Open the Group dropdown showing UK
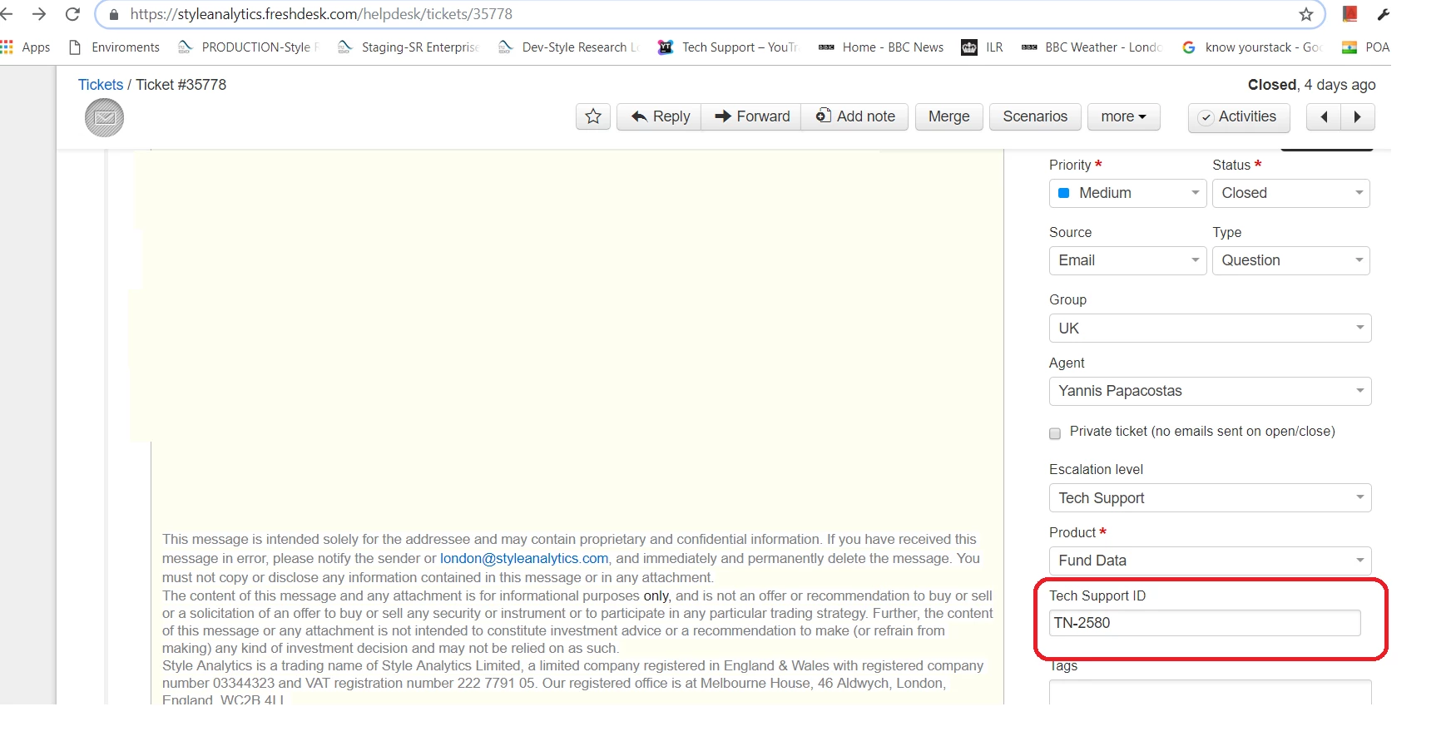The width and height of the screenshot is (1456, 751). [1210, 329]
